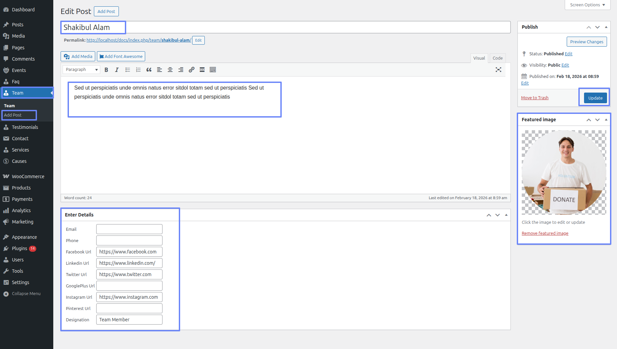Collapse the Enter Details panel using triangle
This screenshot has width=617, height=349.
tap(506, 215)
